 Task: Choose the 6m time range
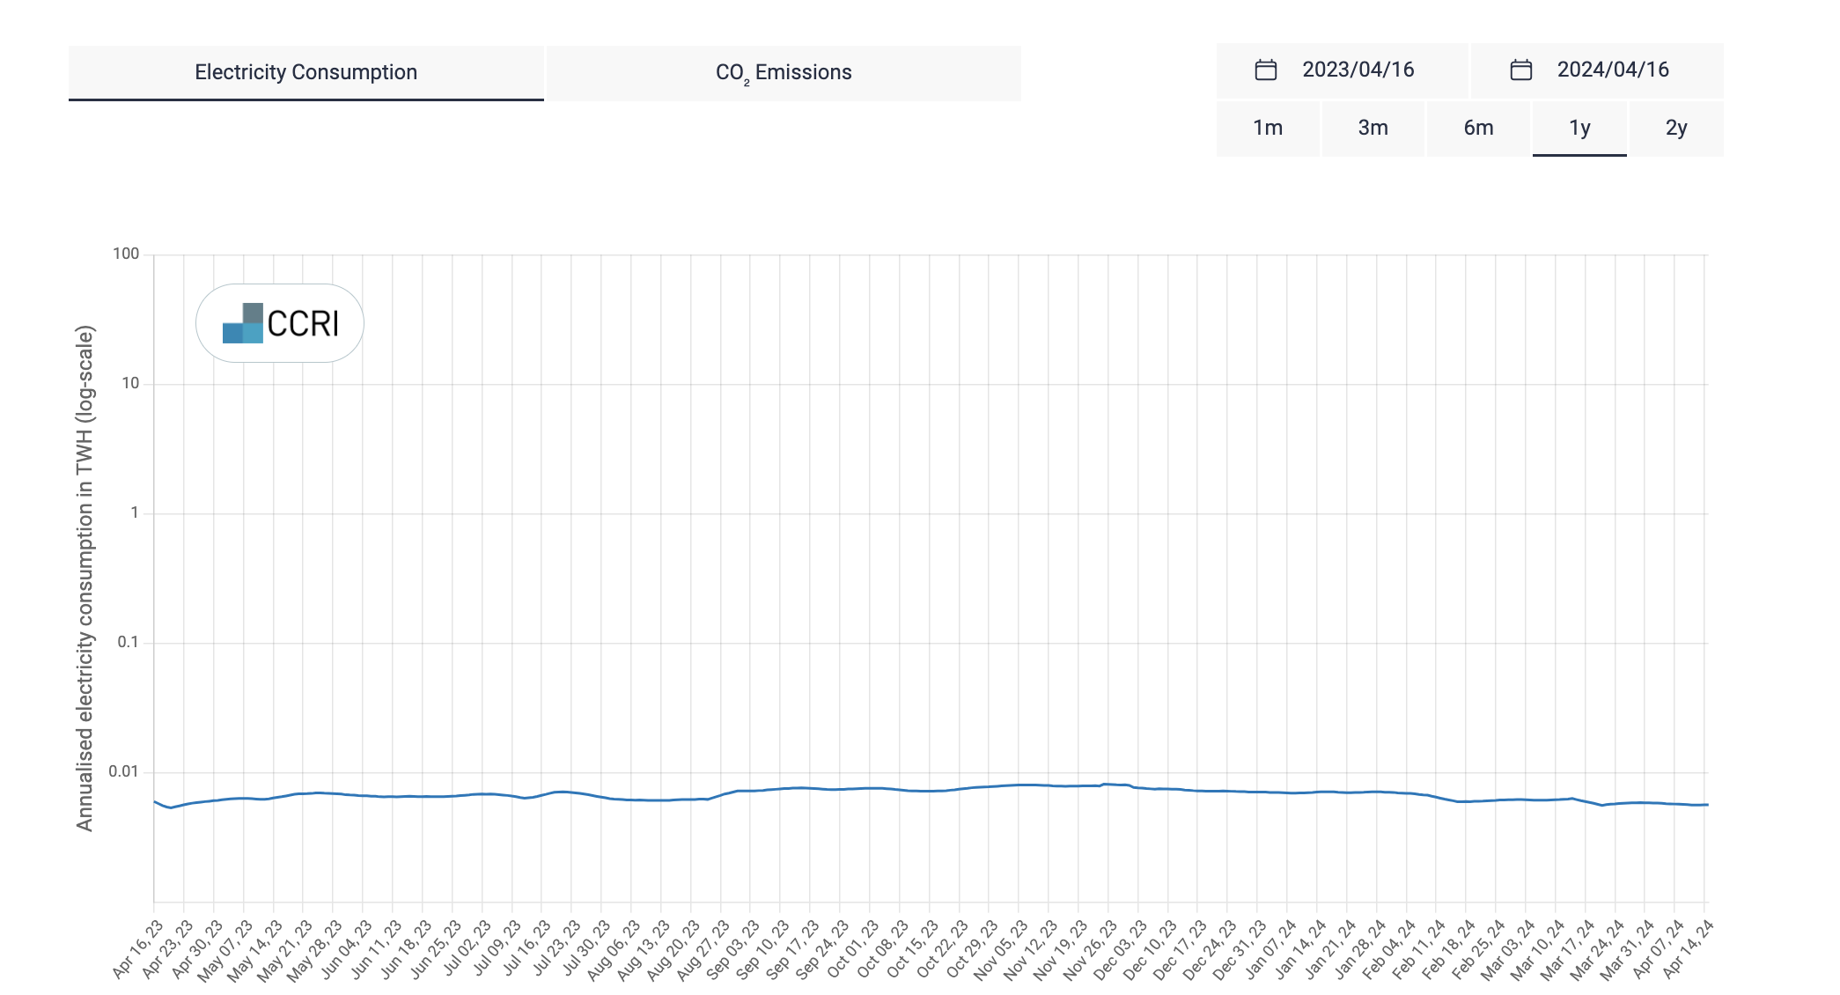click(1478, 129)
